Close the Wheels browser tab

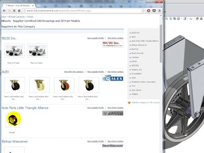coord(33,6)
